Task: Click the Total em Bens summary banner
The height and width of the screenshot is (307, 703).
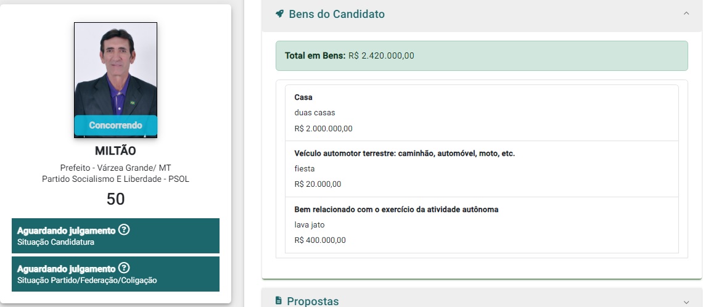Action: (481, 55)
